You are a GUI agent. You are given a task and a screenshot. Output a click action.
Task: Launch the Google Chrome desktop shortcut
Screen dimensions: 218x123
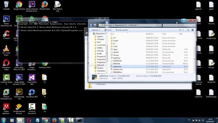tap(19, 5)
